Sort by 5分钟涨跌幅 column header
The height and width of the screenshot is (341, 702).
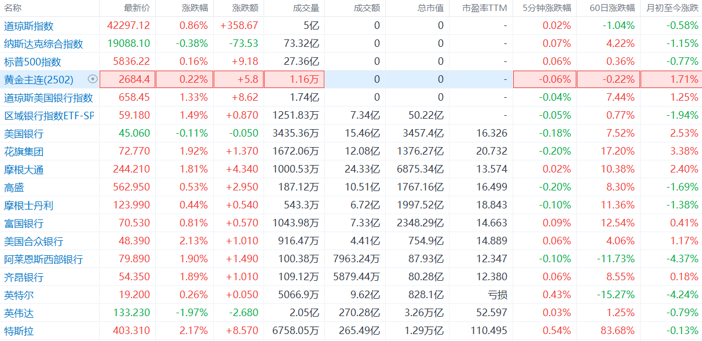[546, 8]
